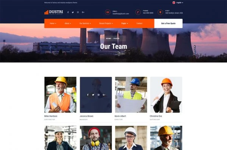Image resolution: width=227 pixels, height=150 pixels.
Task: Open the Contact menu item
Action: pyautogui.click(x=139, y=23)
